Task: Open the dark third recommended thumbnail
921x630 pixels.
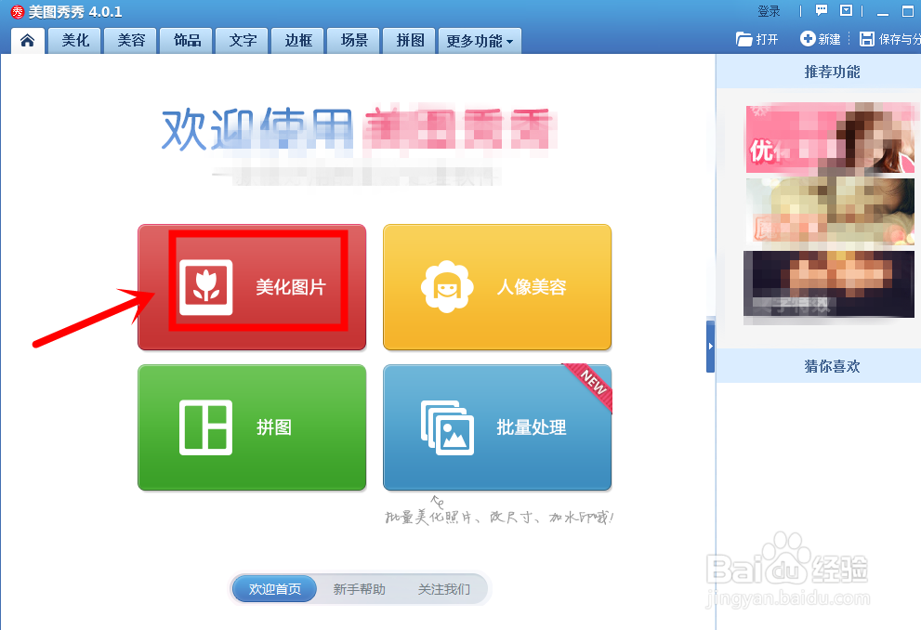Action: click(829, 284)
